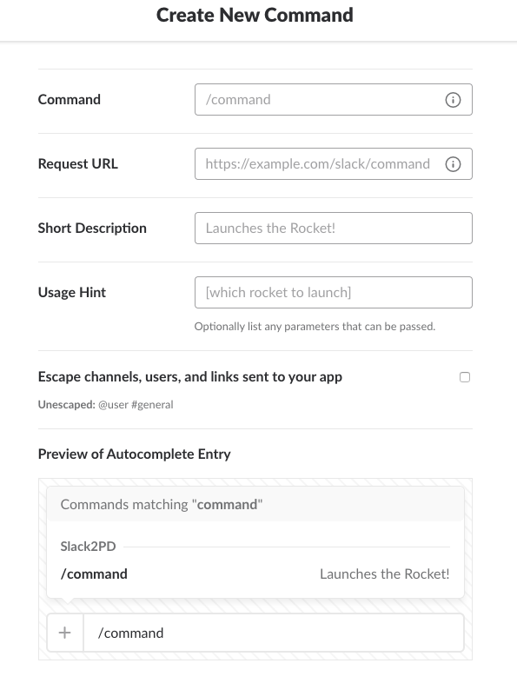Click the /command preview message input

tap(274, 633)
